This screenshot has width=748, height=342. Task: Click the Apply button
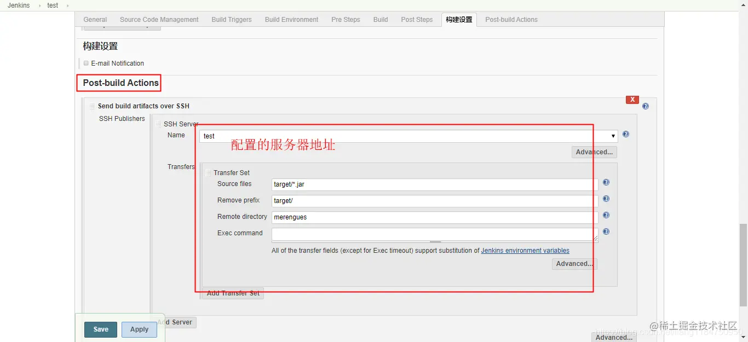pos(139,329)
